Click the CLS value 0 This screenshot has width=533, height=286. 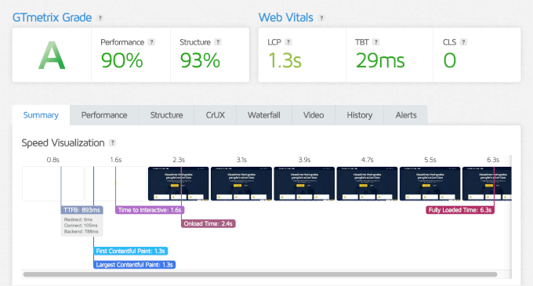click(x=449, y=60)
